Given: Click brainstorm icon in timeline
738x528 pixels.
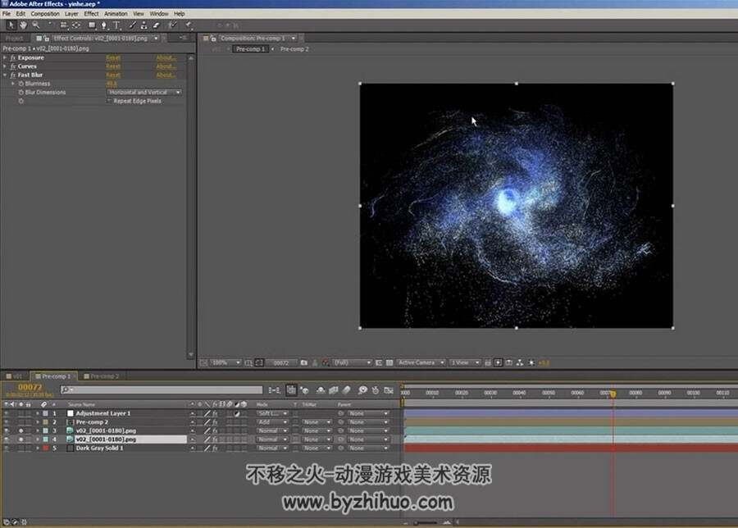Looking at the screenshot, I should click(362, 389).
